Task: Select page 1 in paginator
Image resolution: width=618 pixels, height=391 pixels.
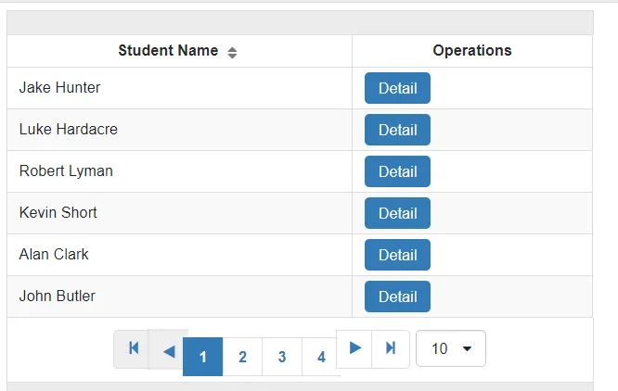Action: pyautogui.click(x=203, y=357)
